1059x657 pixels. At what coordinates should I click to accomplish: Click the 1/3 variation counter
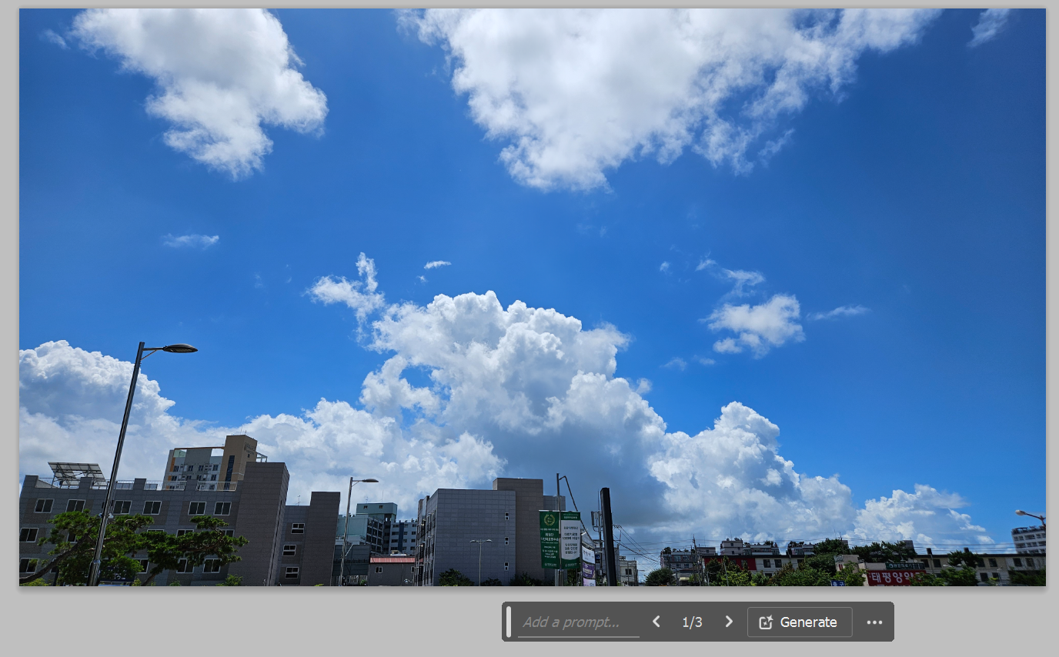(692, 622)
